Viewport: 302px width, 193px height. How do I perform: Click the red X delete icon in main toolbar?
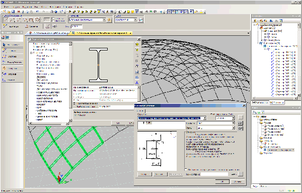[x=19, y=12]
